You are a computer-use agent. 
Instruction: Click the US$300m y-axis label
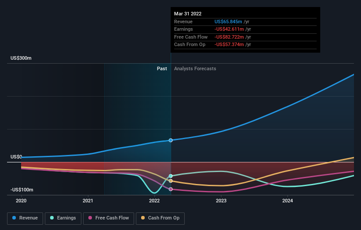pyautogui.click(x=21, y=58)
